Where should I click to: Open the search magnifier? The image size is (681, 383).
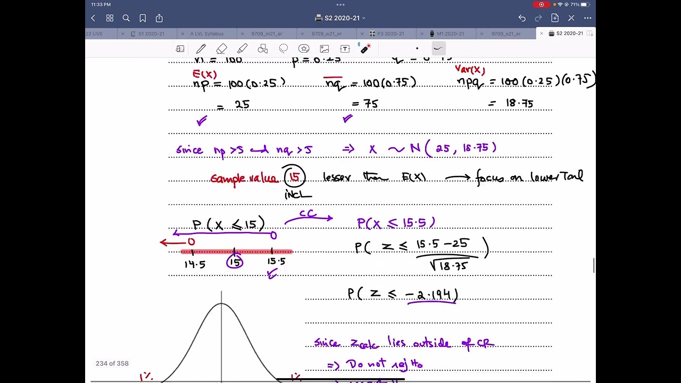tap(126, 18)
